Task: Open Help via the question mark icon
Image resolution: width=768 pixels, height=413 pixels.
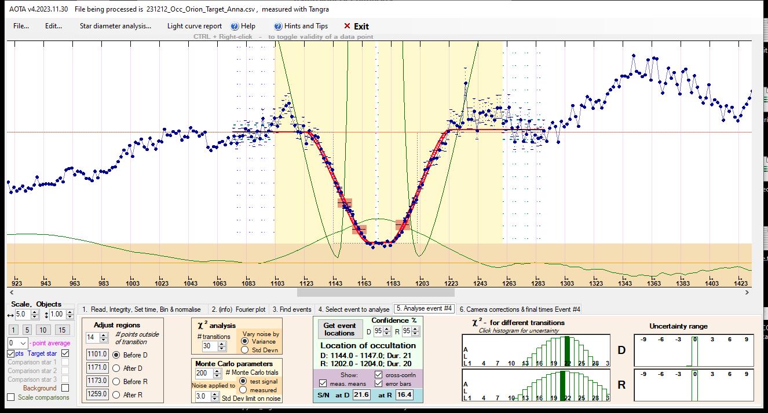Action: (235, 26)
